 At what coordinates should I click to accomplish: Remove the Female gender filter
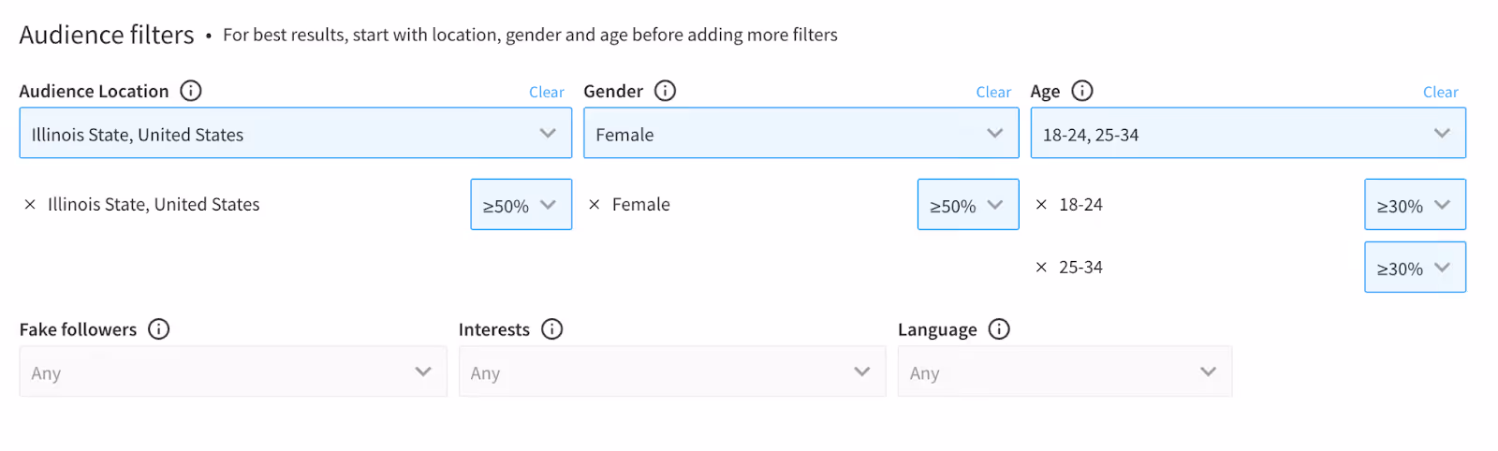pos(595,205)
